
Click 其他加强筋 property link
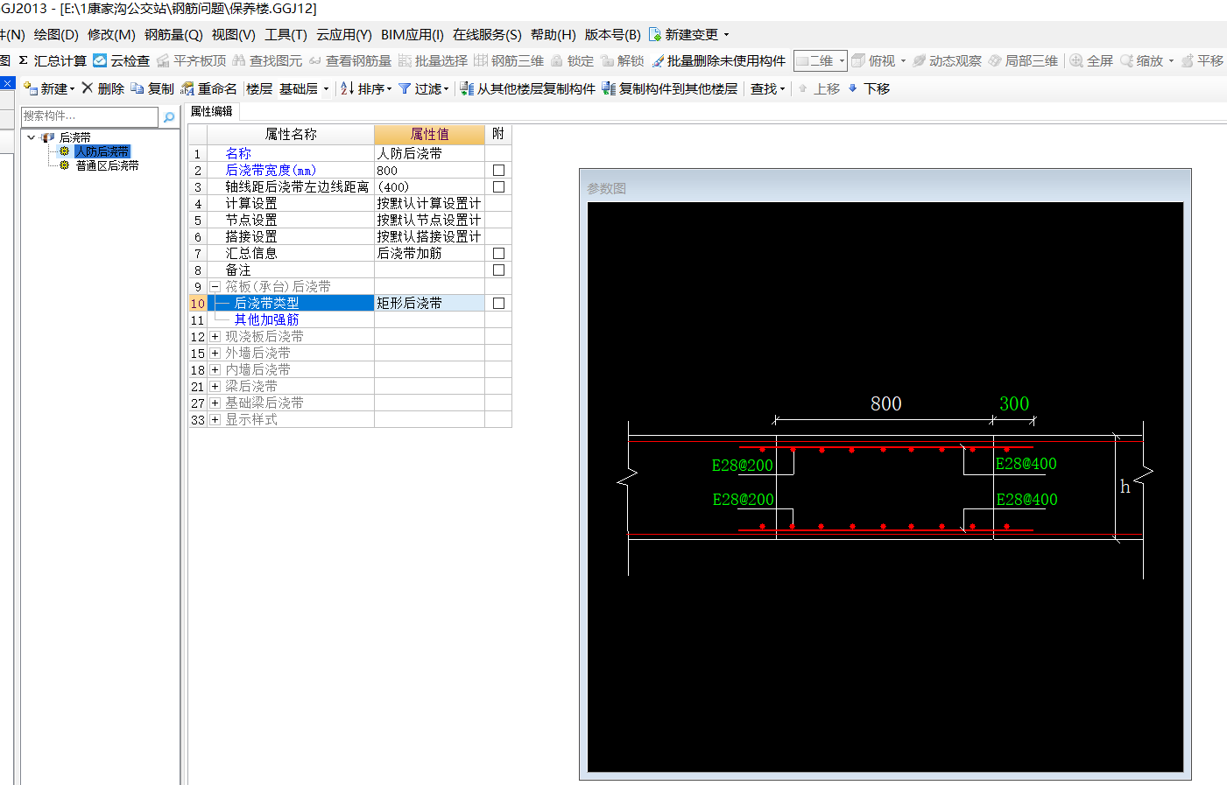[x=266, y=319]
